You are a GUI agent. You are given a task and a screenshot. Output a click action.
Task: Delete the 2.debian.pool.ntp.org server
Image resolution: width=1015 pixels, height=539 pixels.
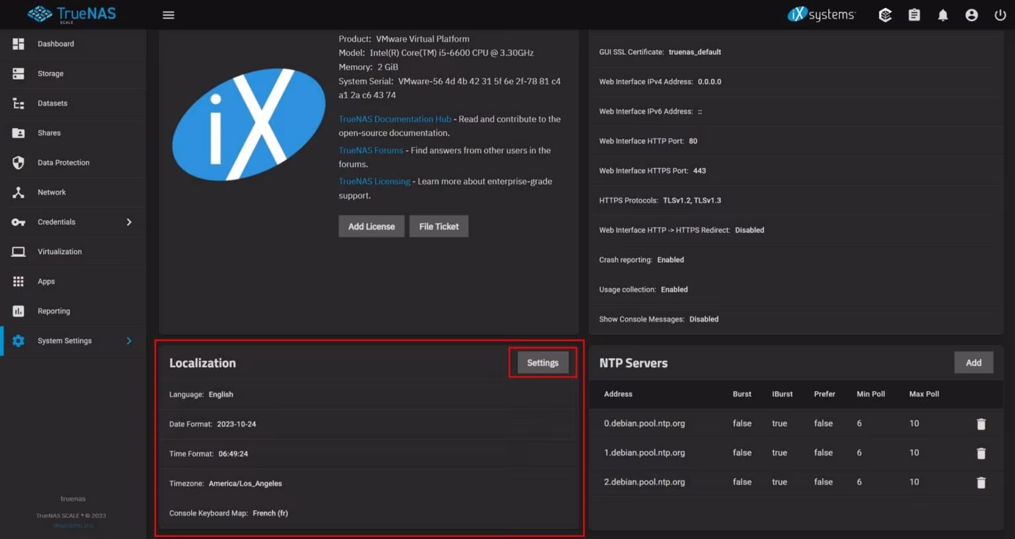(x=981, y=482)
